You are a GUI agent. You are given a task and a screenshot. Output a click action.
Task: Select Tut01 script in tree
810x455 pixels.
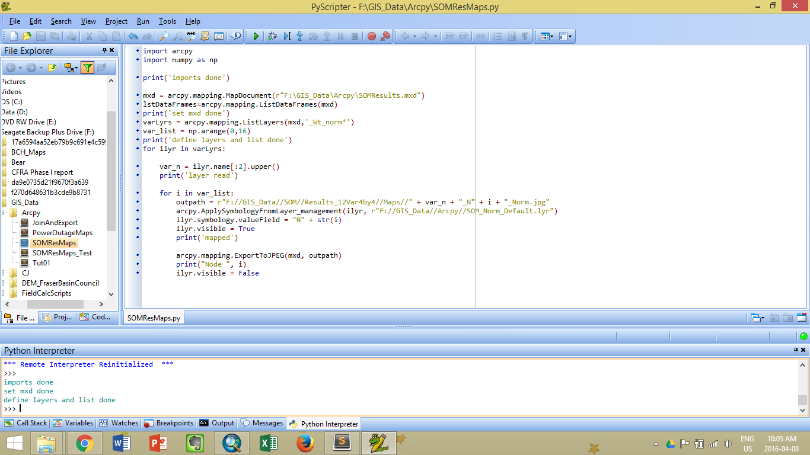[41, 263]
